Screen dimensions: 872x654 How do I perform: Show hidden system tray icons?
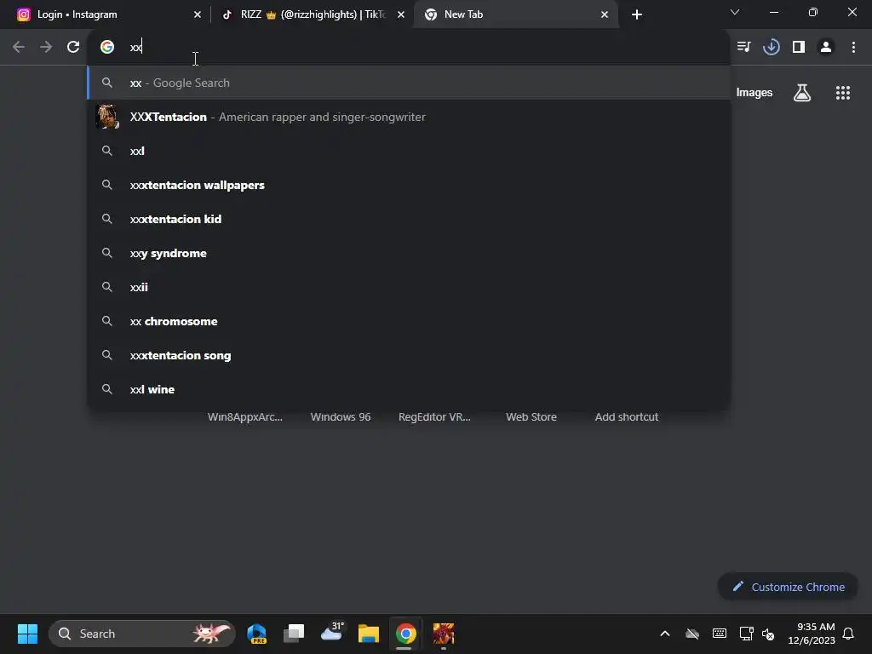coord(664,634)
